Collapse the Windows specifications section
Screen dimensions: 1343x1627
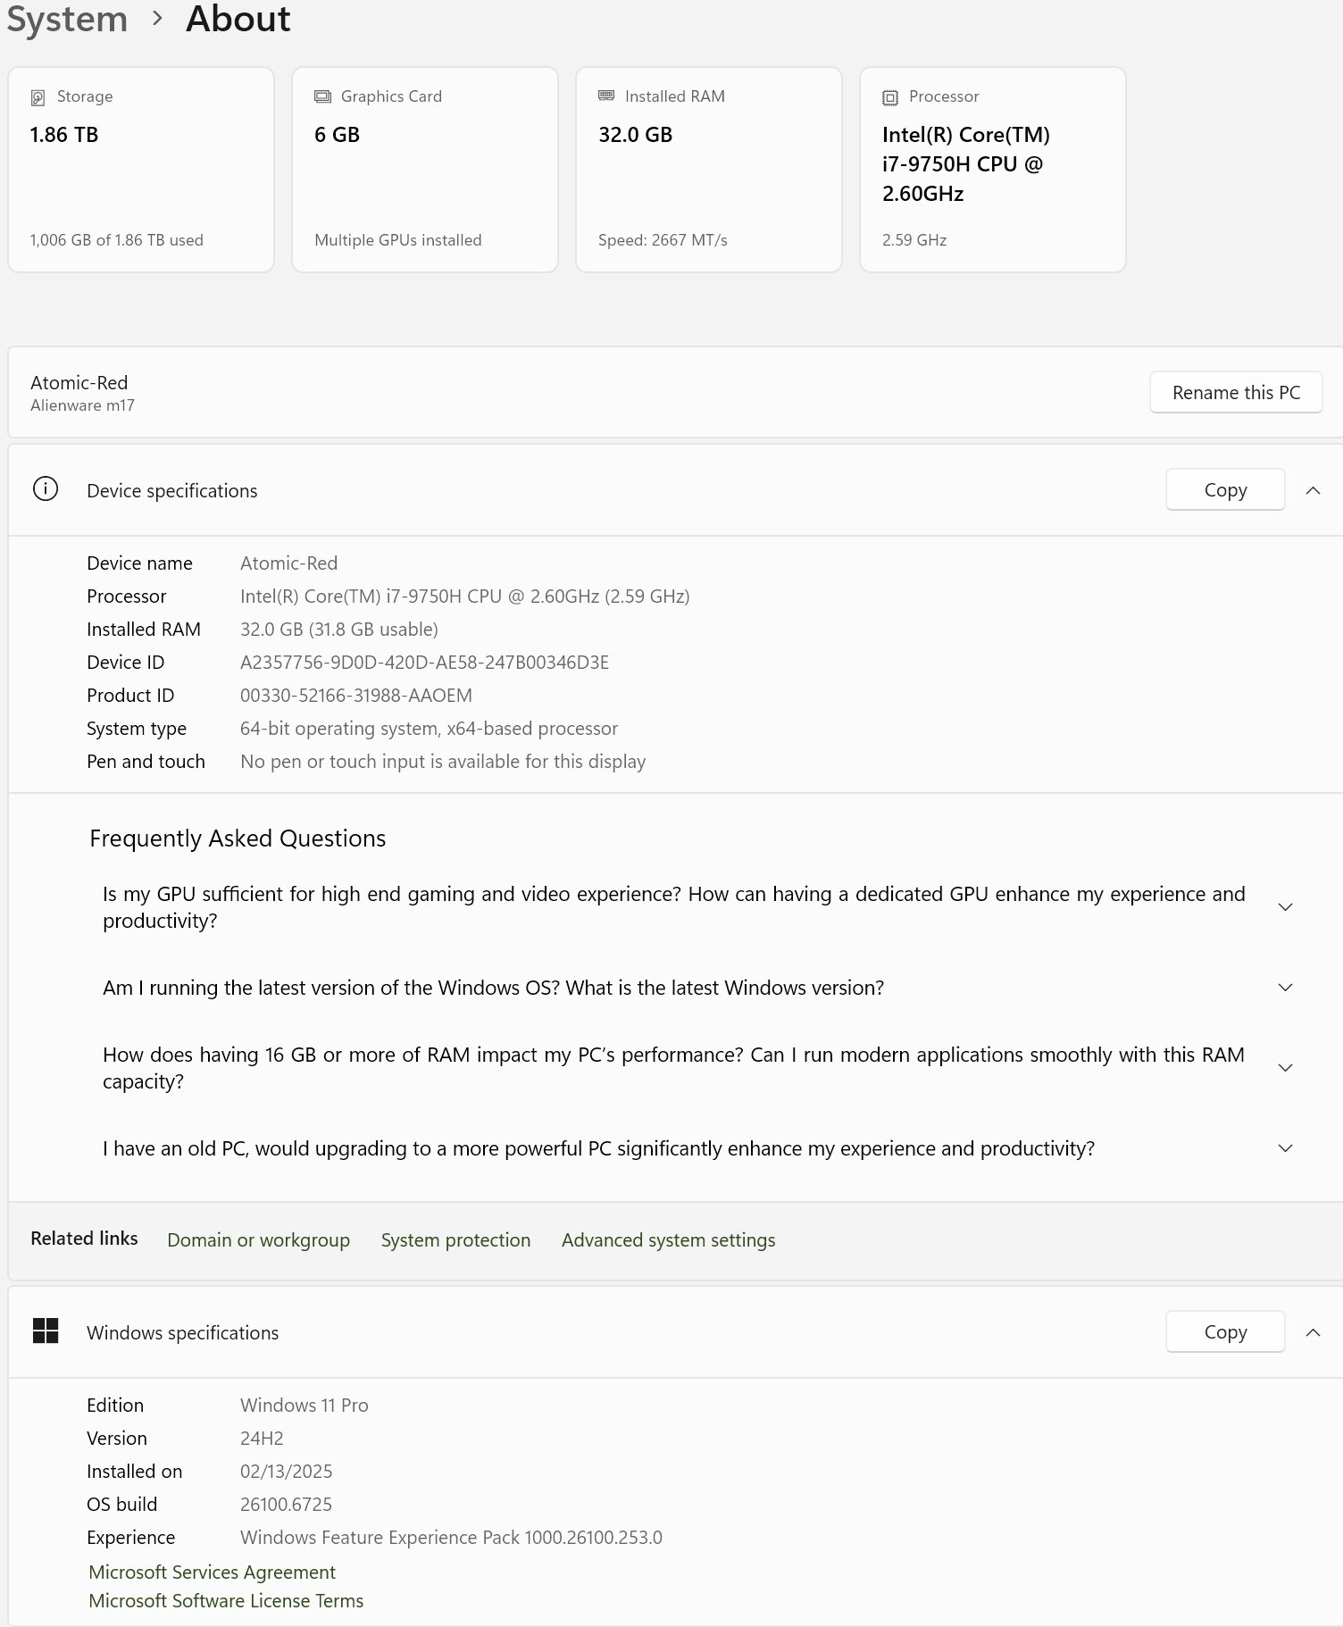[x=1313, y=1332]
